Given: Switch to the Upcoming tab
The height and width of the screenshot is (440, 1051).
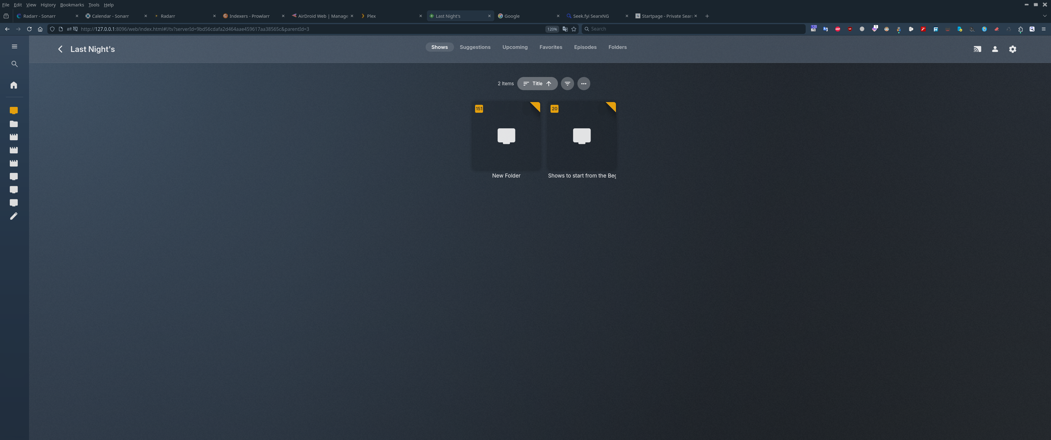Looking at the screenshot, I should 515,47.
